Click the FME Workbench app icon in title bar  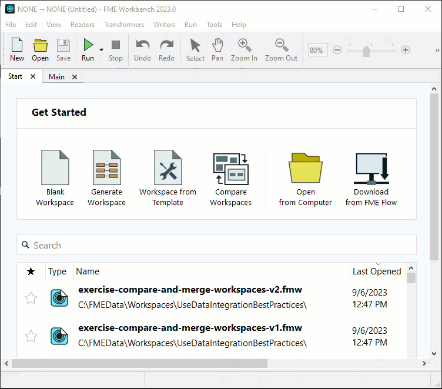coord(10,9)
